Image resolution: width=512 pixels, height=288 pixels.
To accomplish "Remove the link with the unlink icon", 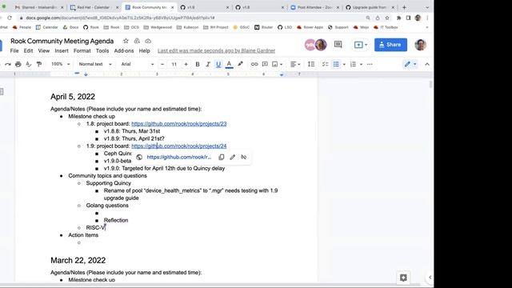I will coord(243,157).
